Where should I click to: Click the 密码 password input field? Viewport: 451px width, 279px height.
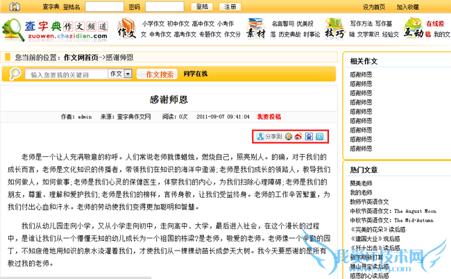pos(164,7)
